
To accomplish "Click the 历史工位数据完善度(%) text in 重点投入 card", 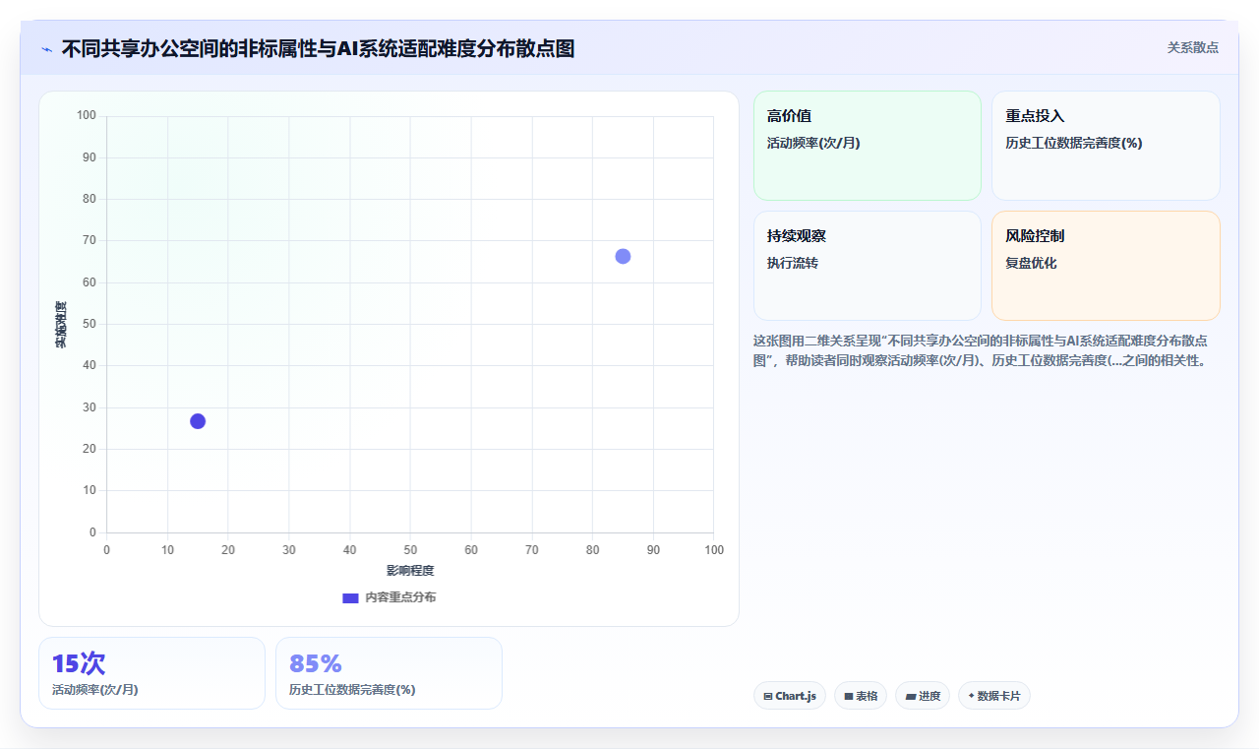I will [x=1073, y=143].
